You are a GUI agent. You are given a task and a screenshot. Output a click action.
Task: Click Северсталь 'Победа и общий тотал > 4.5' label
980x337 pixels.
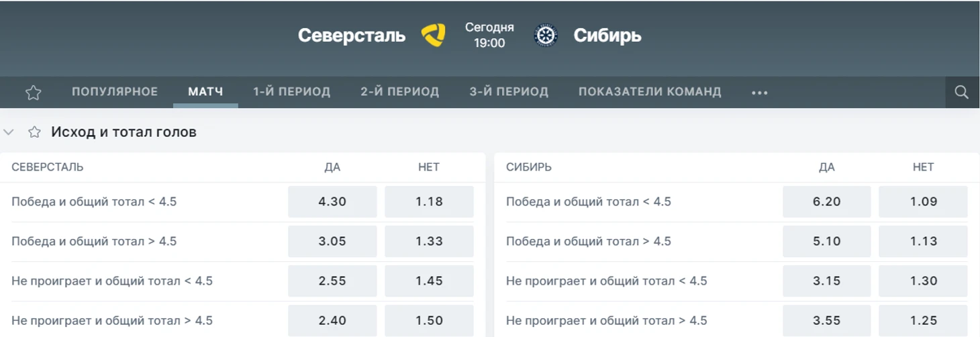[x=94, y=241]
